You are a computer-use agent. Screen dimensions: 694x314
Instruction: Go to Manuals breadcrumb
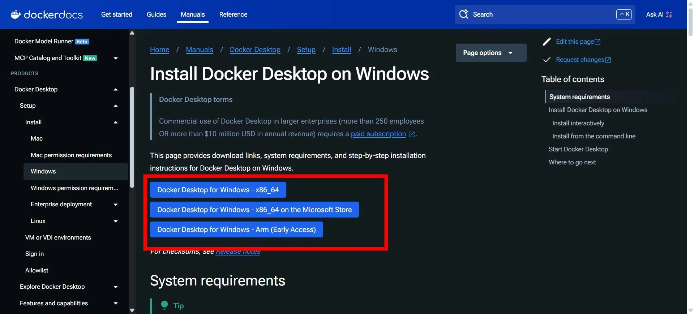point(200,50)
